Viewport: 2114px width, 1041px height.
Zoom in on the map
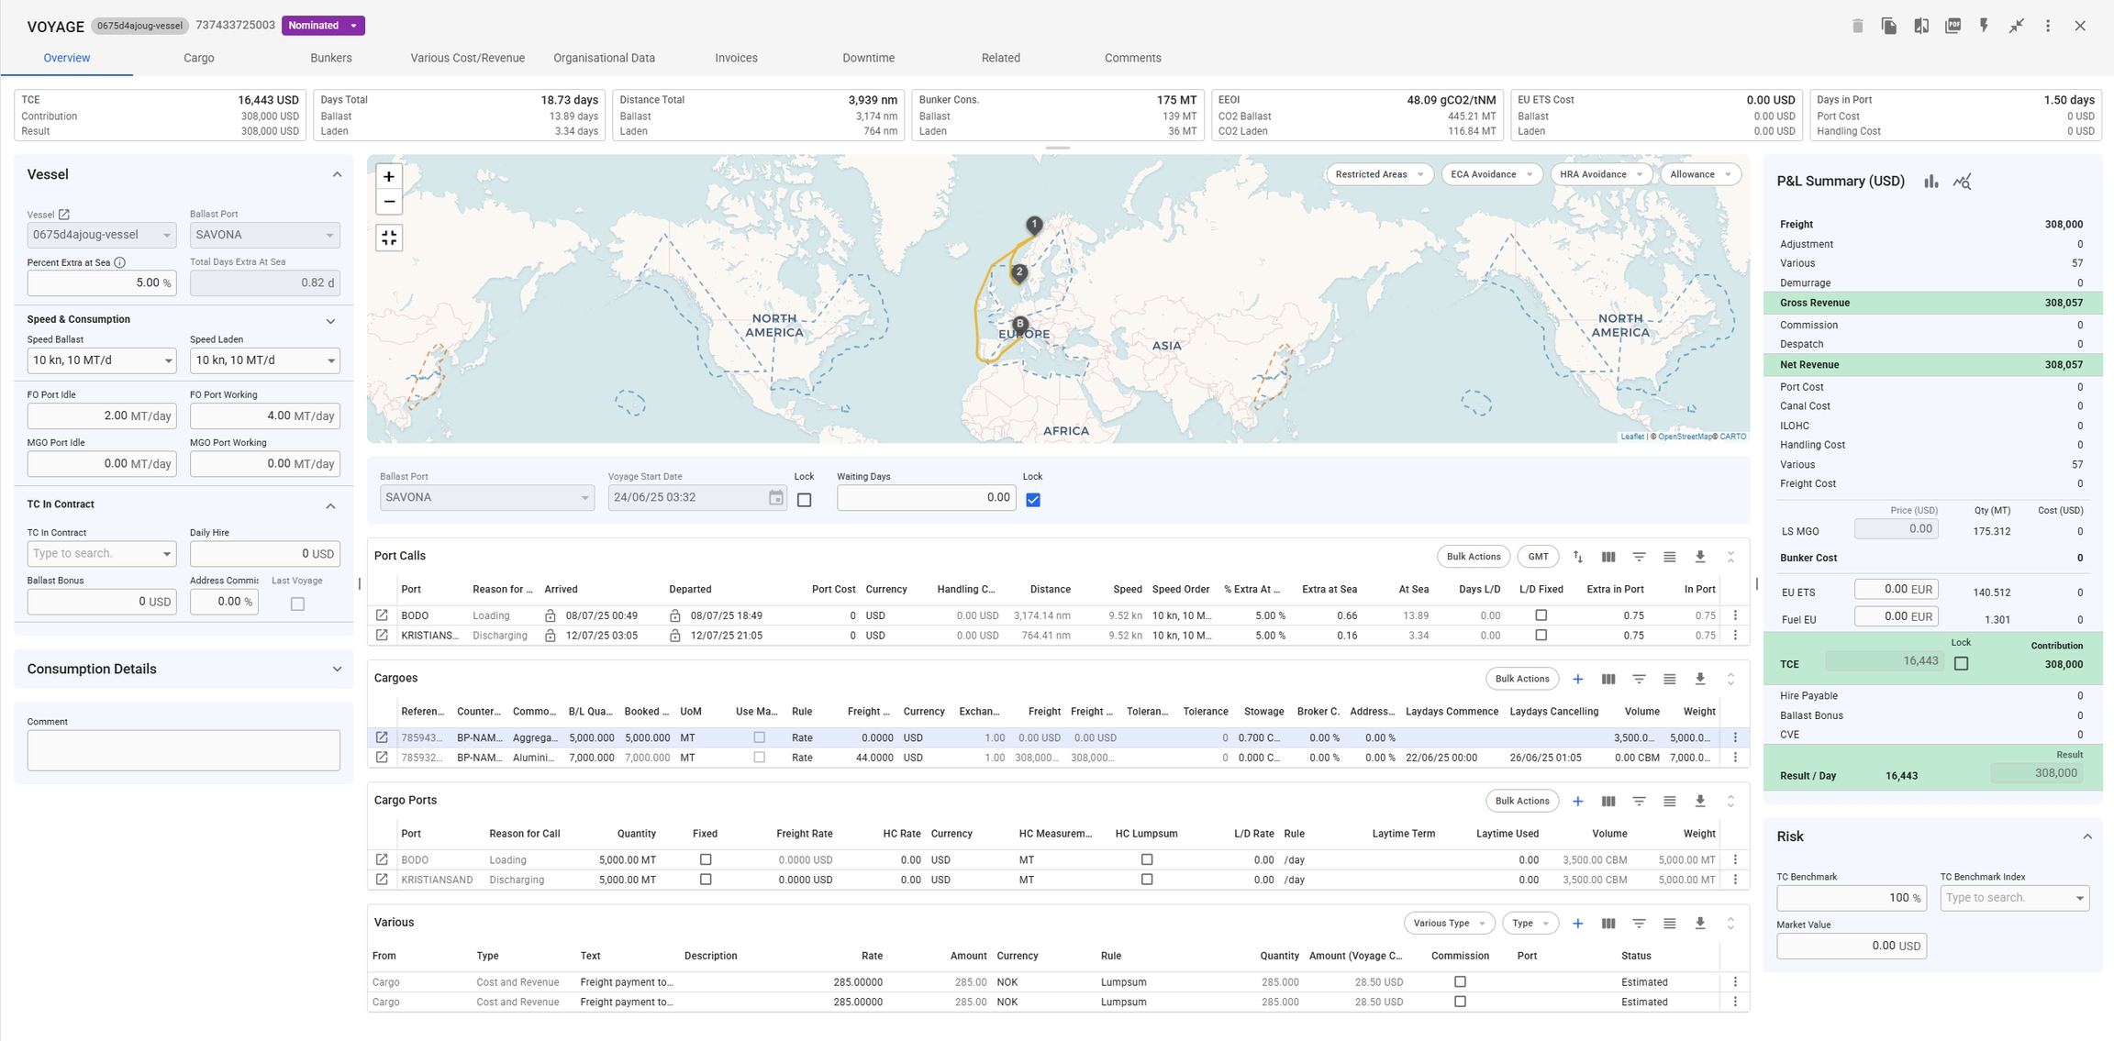(x=389, y=177)
